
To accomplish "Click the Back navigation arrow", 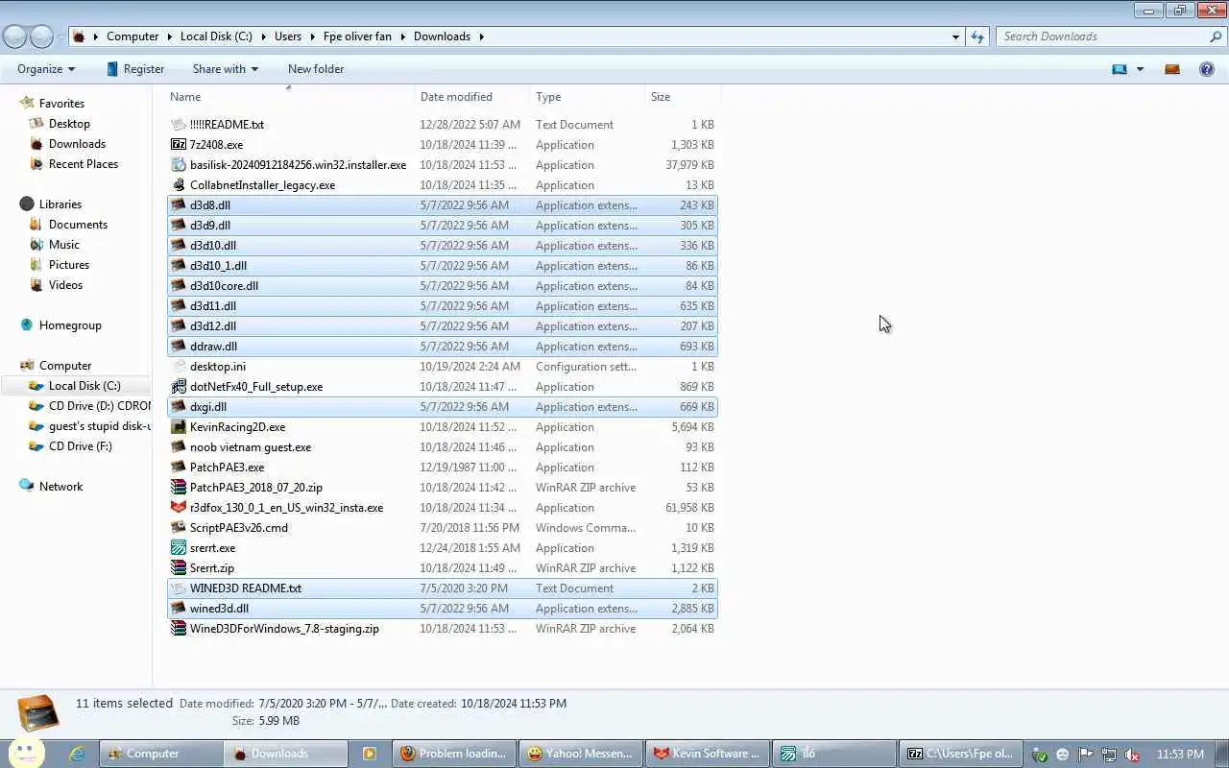I will (x=15, y=36).
